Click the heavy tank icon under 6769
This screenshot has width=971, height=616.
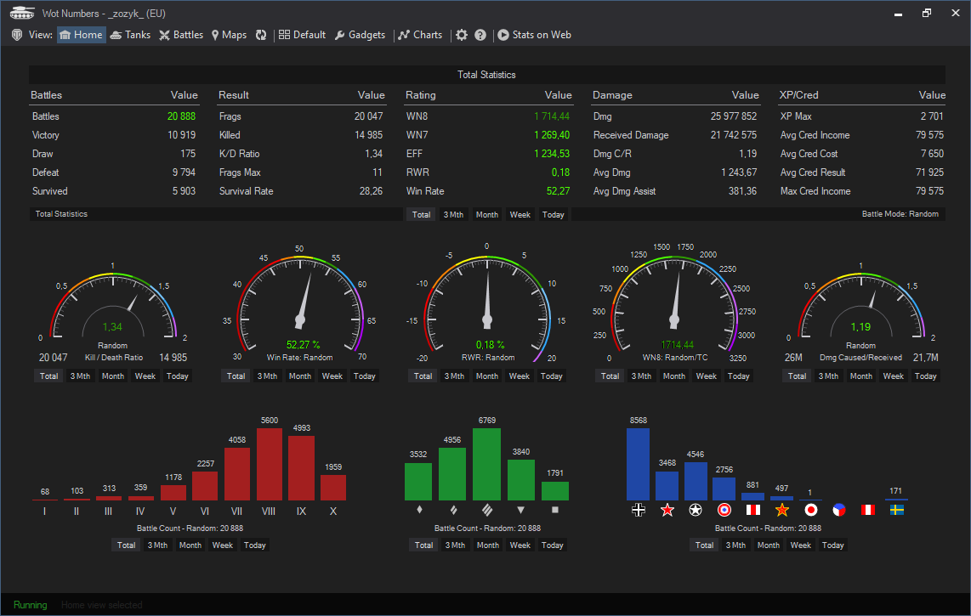(487, 510)
